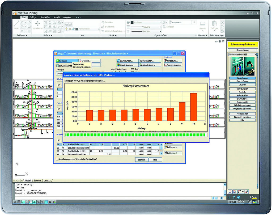Switch to the Ausgabe ribbon tab
The height and width of the screenshot is (215, 272).
click(67, 17)
